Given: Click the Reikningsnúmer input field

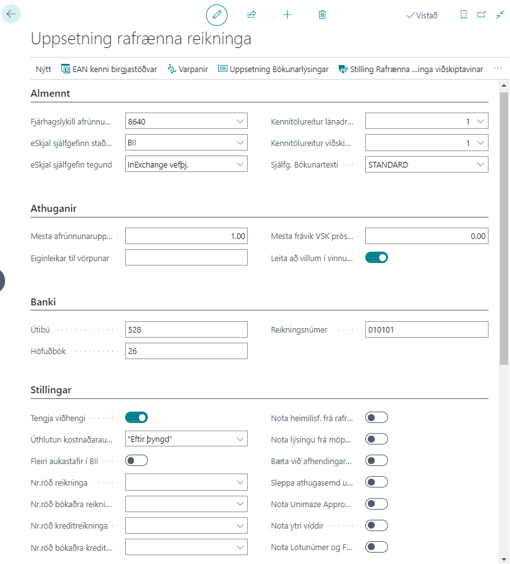Looking at the screenshot, I should click(x=427, y=329).
